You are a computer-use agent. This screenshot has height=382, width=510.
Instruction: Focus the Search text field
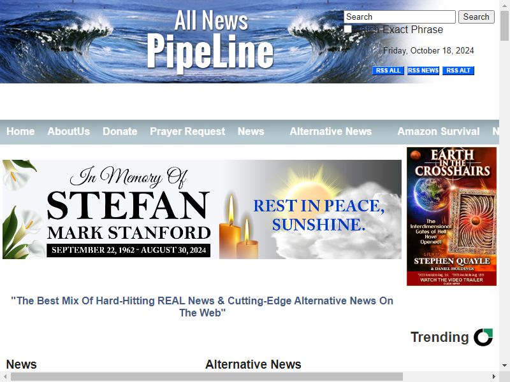click(x=400, y=17)
